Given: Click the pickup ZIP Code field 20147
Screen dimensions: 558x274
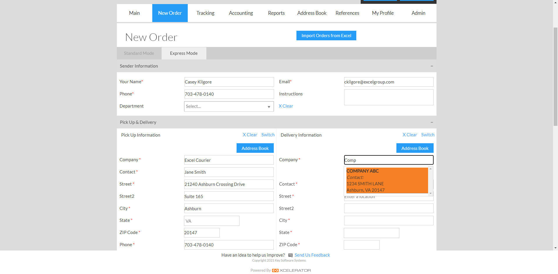Looking at the screenshot, I should (202, 233).
